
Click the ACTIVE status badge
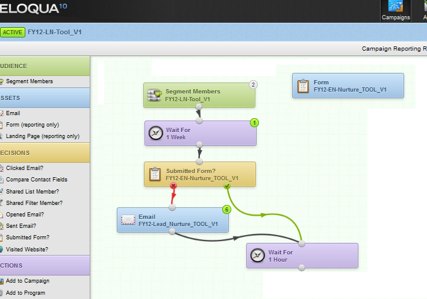13,33
